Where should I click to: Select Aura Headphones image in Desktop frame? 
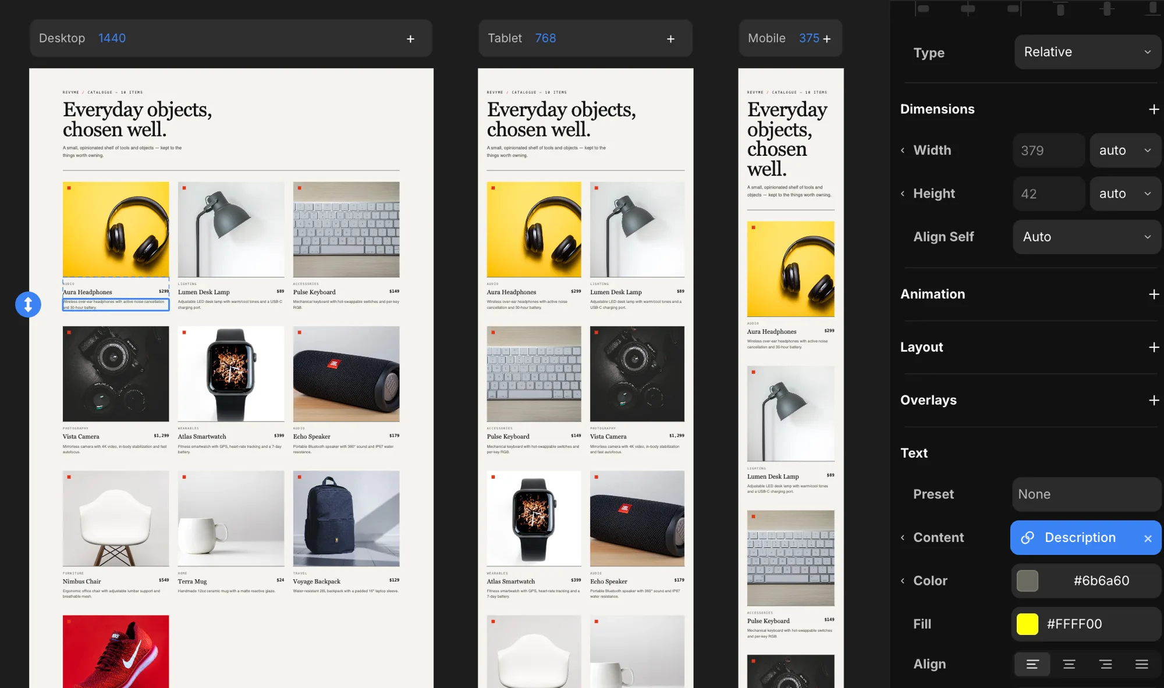pyautogui.click(x=116, y=229)
